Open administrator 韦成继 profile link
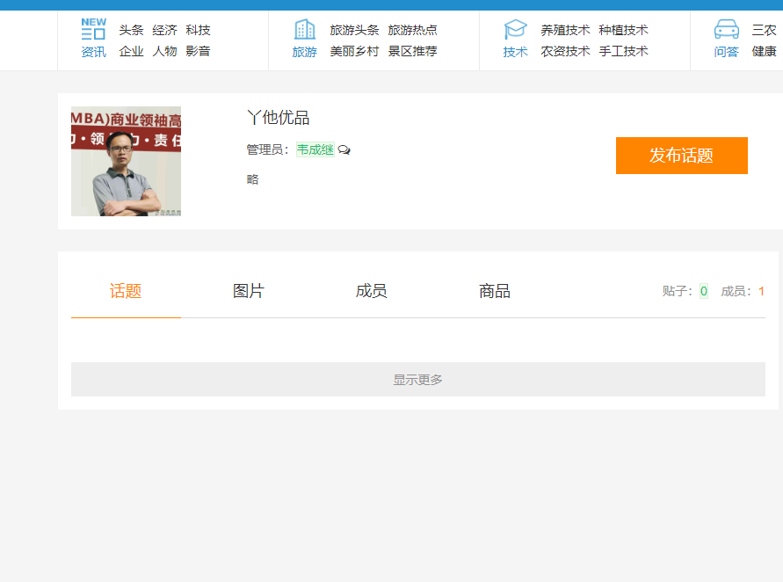 (x=315, y=149)
